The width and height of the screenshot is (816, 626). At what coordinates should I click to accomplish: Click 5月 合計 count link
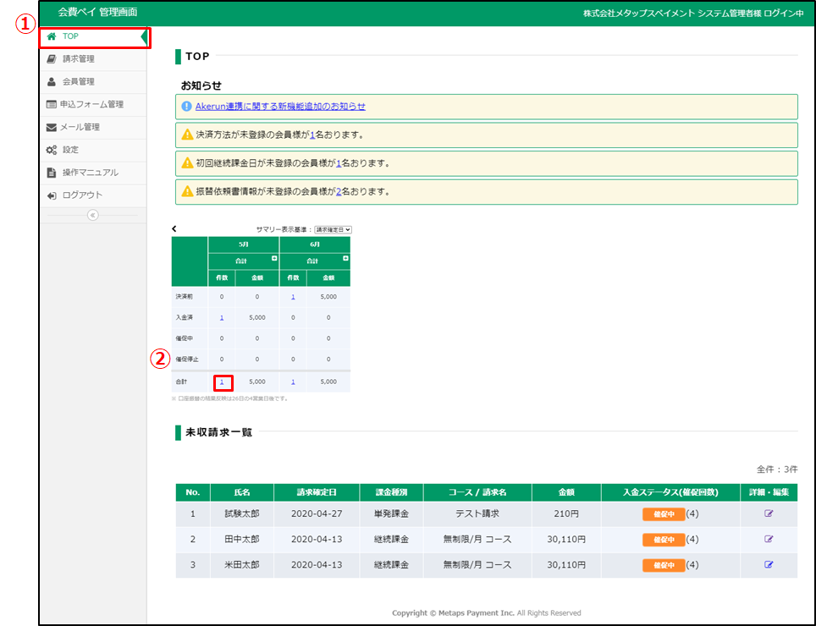[222, 382]
